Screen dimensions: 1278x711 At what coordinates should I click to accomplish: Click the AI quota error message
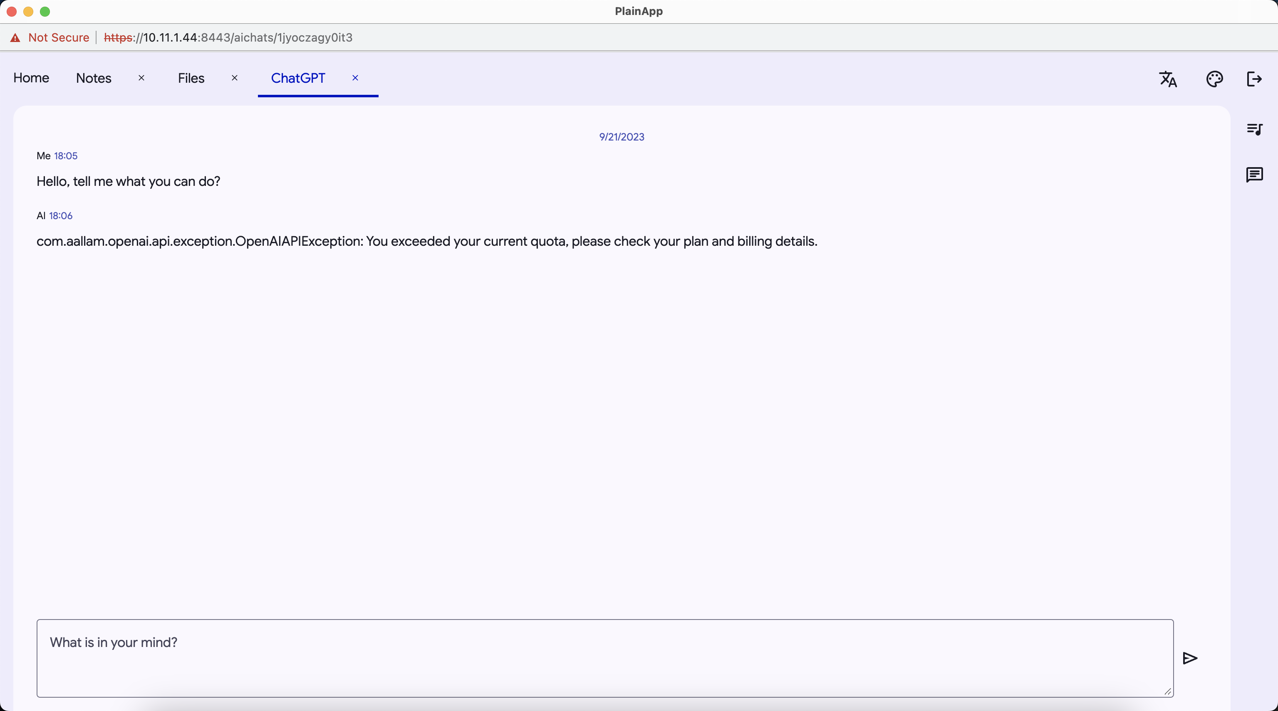point(427,242)
